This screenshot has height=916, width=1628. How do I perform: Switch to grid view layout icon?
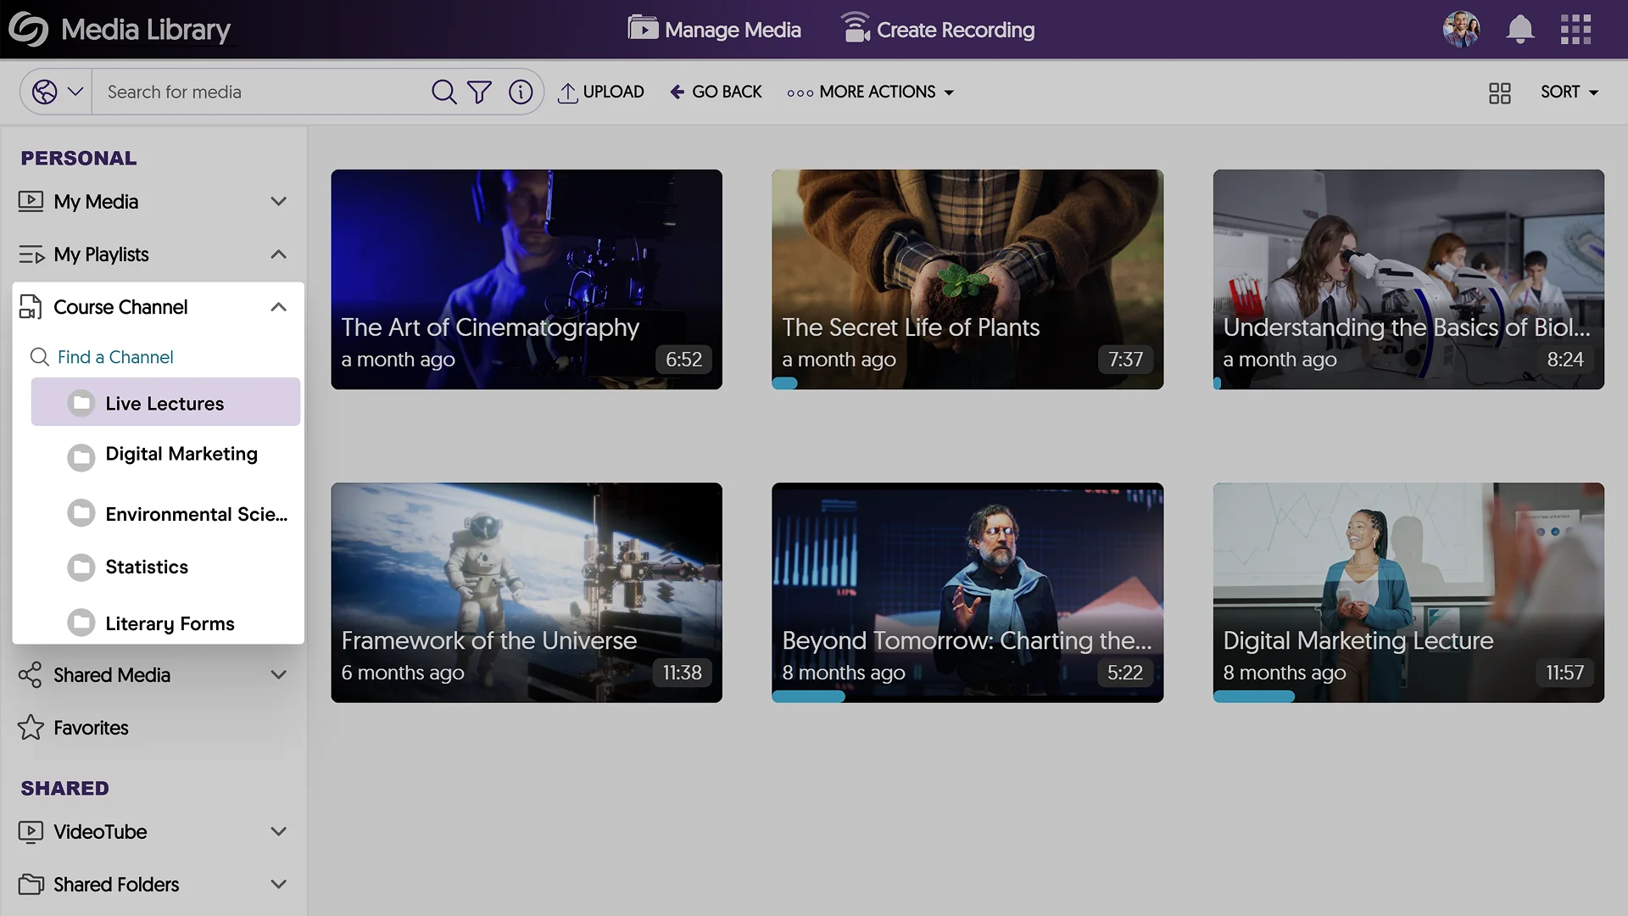(x=1499, y=92)
